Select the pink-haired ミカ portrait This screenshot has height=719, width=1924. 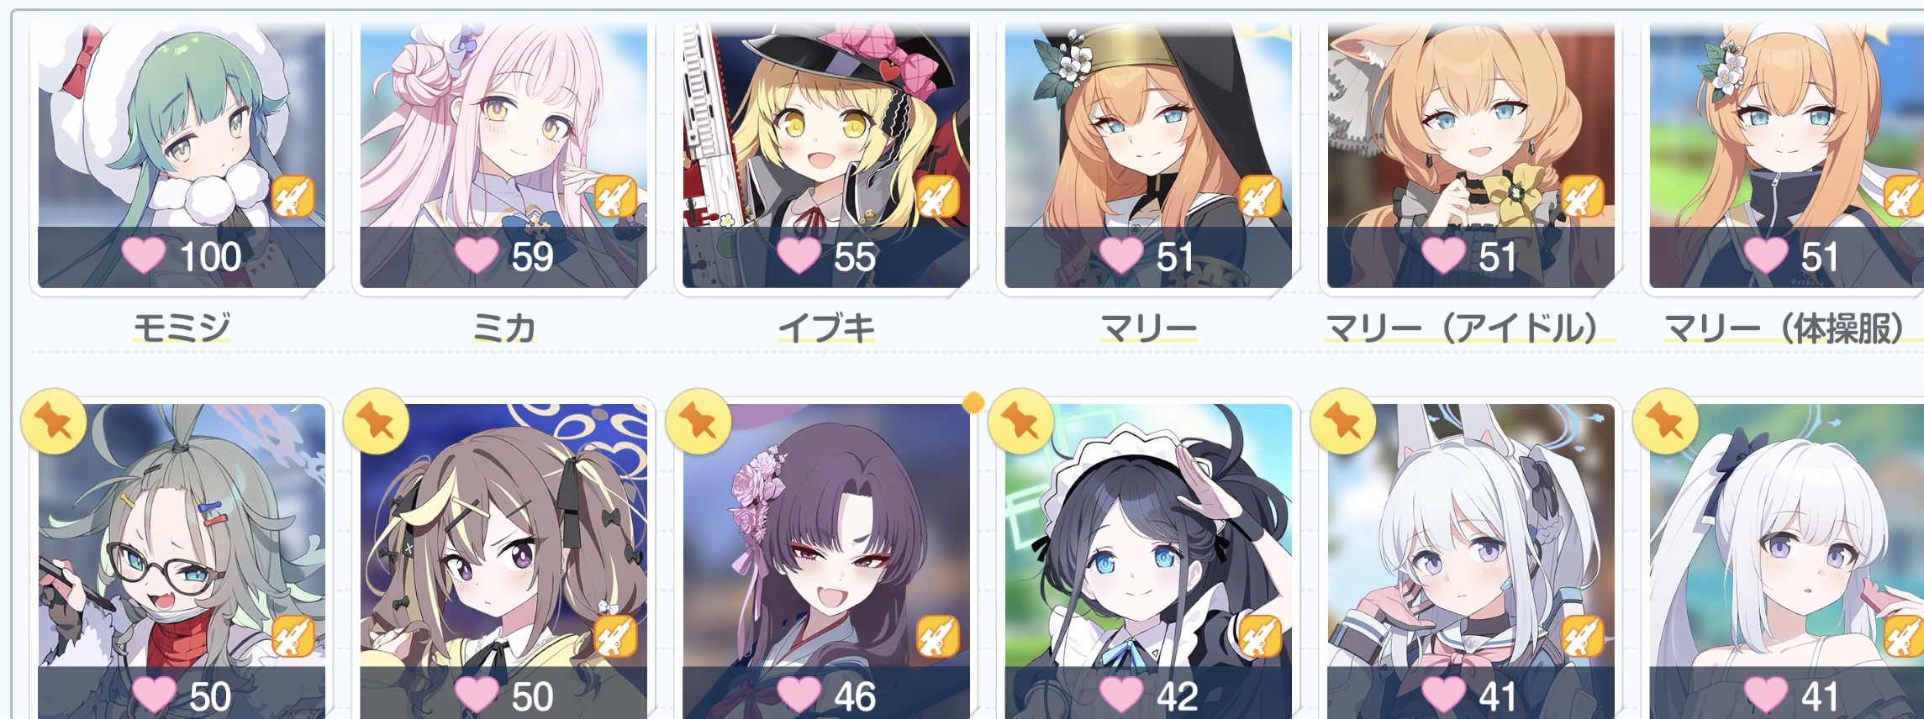504,155
